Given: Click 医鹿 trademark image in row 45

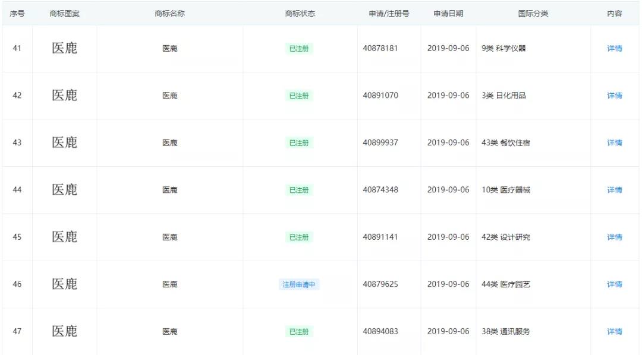Looking at the screenshot, I should coord(64,237).
